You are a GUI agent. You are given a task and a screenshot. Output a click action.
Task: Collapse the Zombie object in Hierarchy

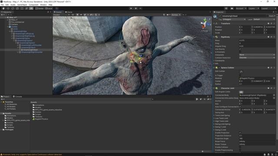pyautogui.click(x=8, y=27)
